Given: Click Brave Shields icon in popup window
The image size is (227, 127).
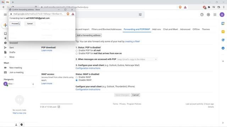Looking at the screenshot, I should pyautogui.click(x=68, y=14).
